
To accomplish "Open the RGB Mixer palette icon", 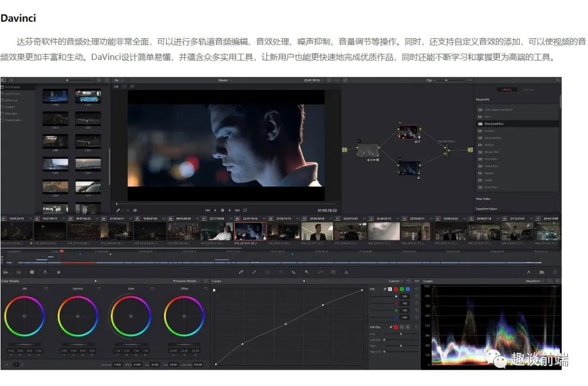I will (45, 272).
